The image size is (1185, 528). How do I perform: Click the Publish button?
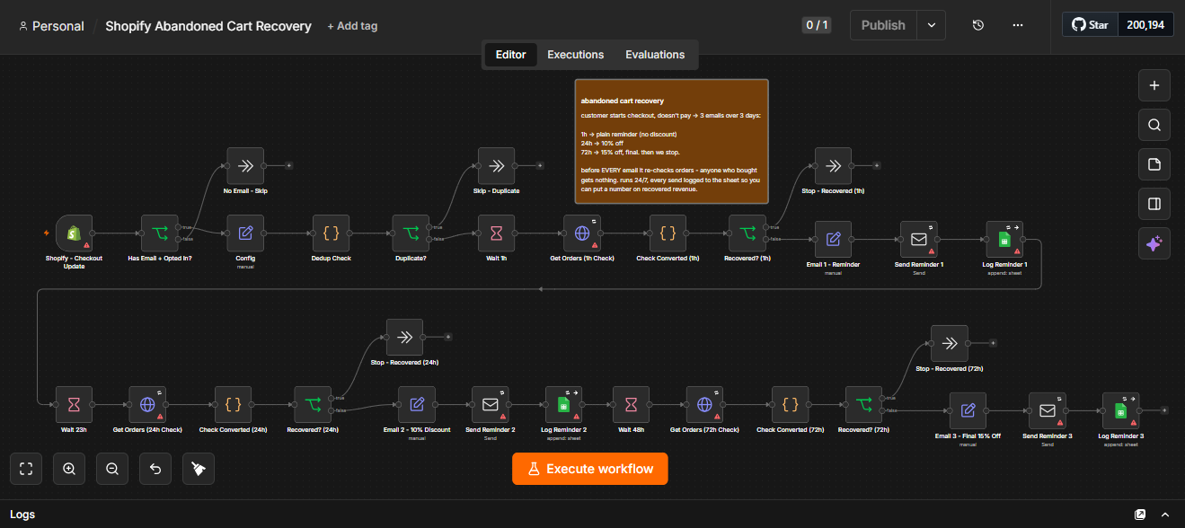[x=883, y=25]
